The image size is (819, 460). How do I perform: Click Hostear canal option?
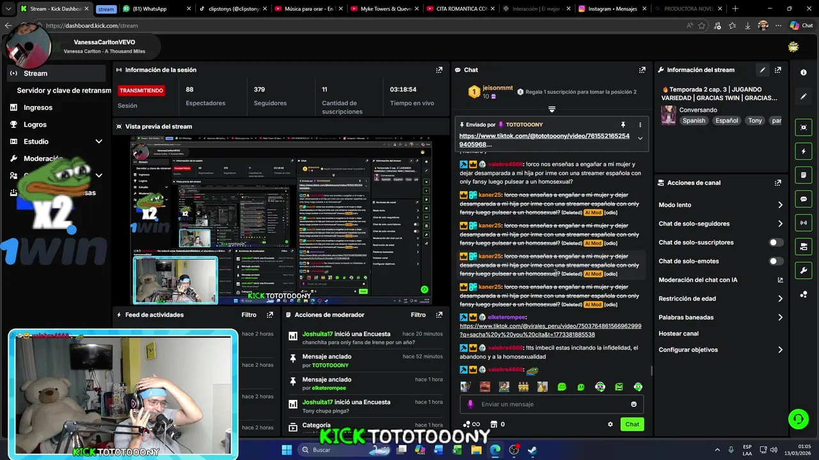point(678,333)
